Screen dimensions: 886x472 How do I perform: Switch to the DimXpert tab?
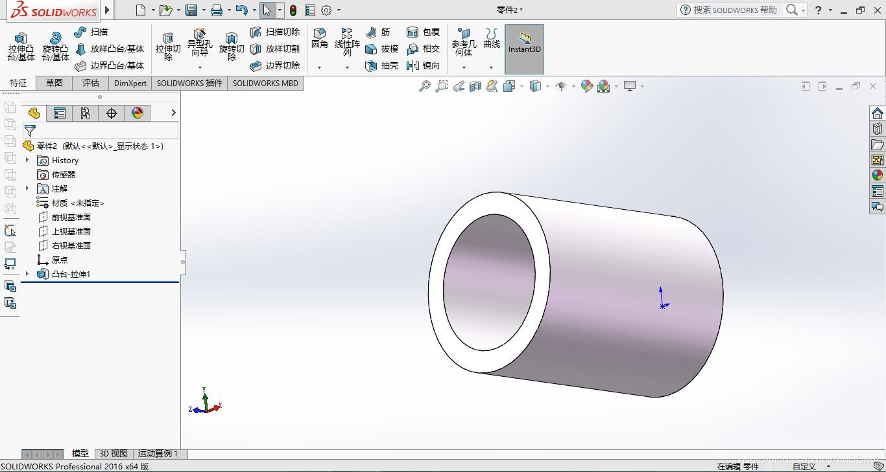tap(130, 83)
